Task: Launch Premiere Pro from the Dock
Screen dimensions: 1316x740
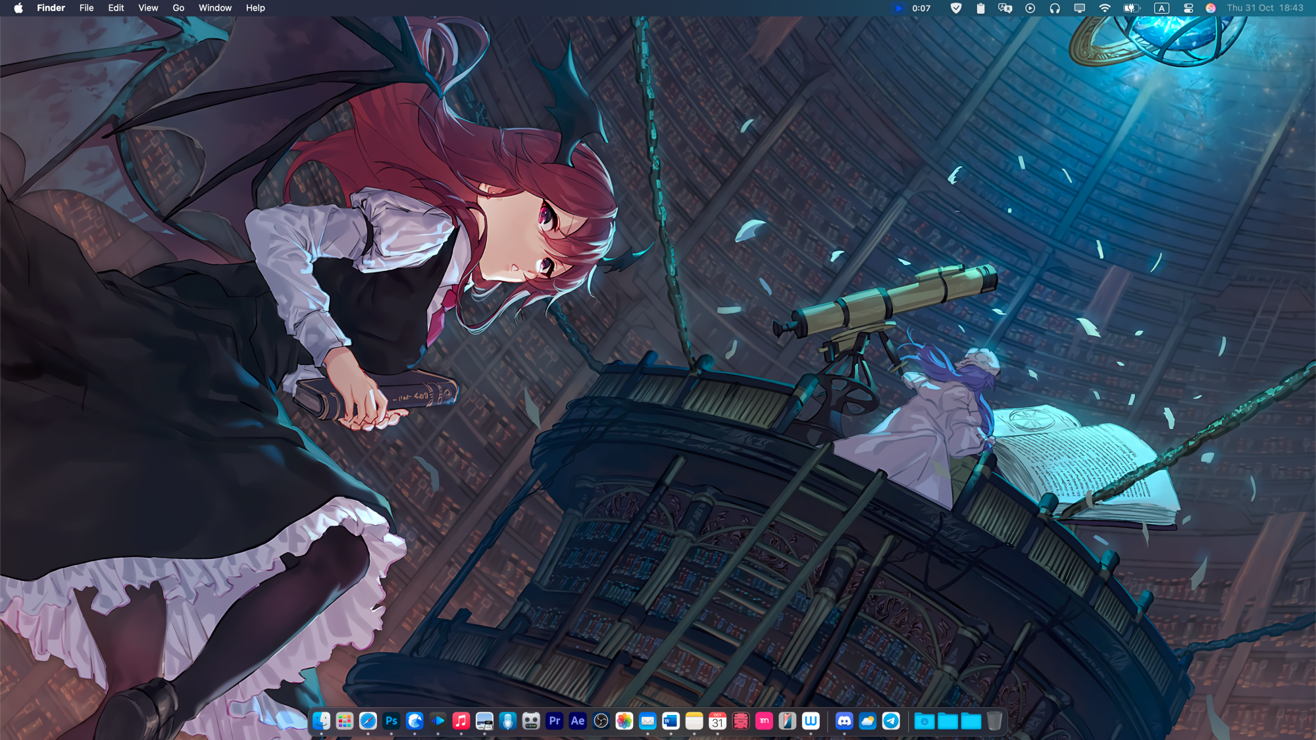Action: pos(555,721)
